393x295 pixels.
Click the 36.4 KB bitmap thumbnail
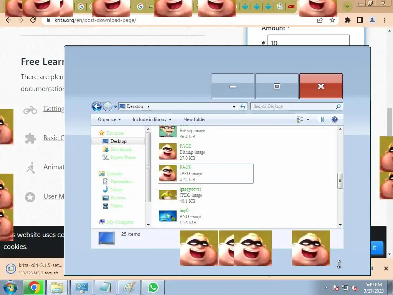(x=168, y=131)
